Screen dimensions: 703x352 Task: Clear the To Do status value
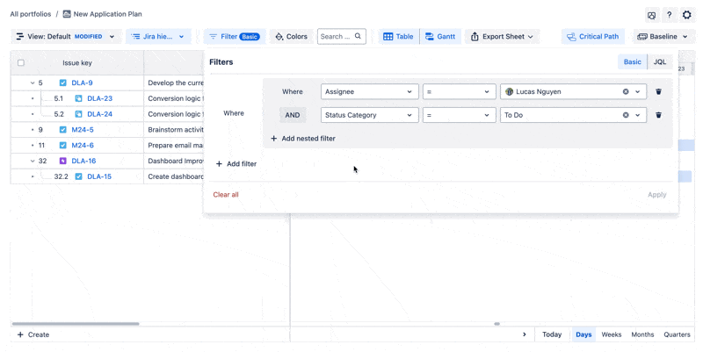626,115
